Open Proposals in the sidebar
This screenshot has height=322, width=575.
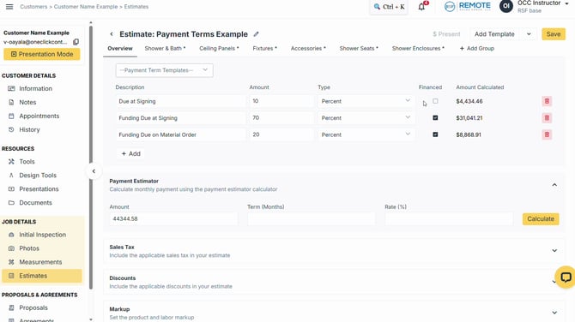coord(33,307)
